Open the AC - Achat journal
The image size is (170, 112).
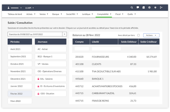(51, 49)
